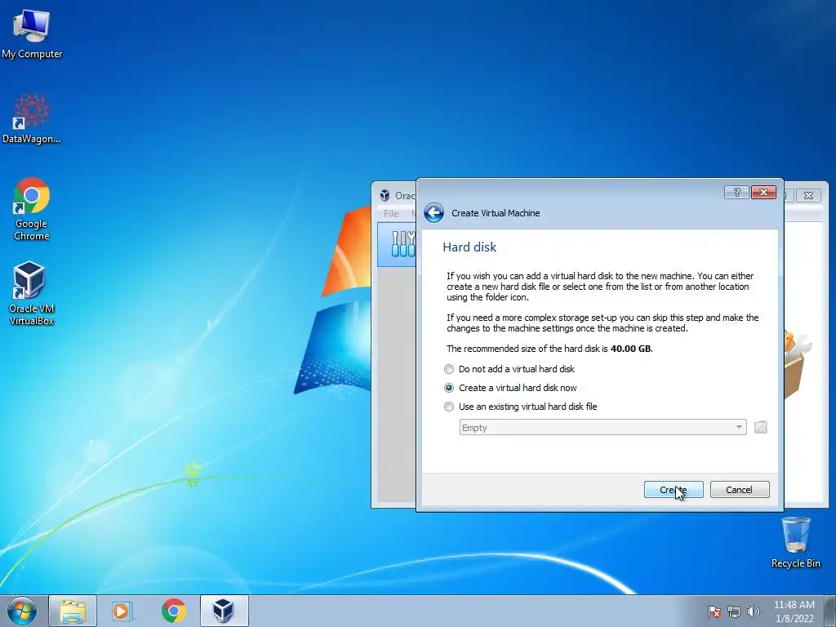Open Windows Explorer from the taskbar

click(73, 611)
